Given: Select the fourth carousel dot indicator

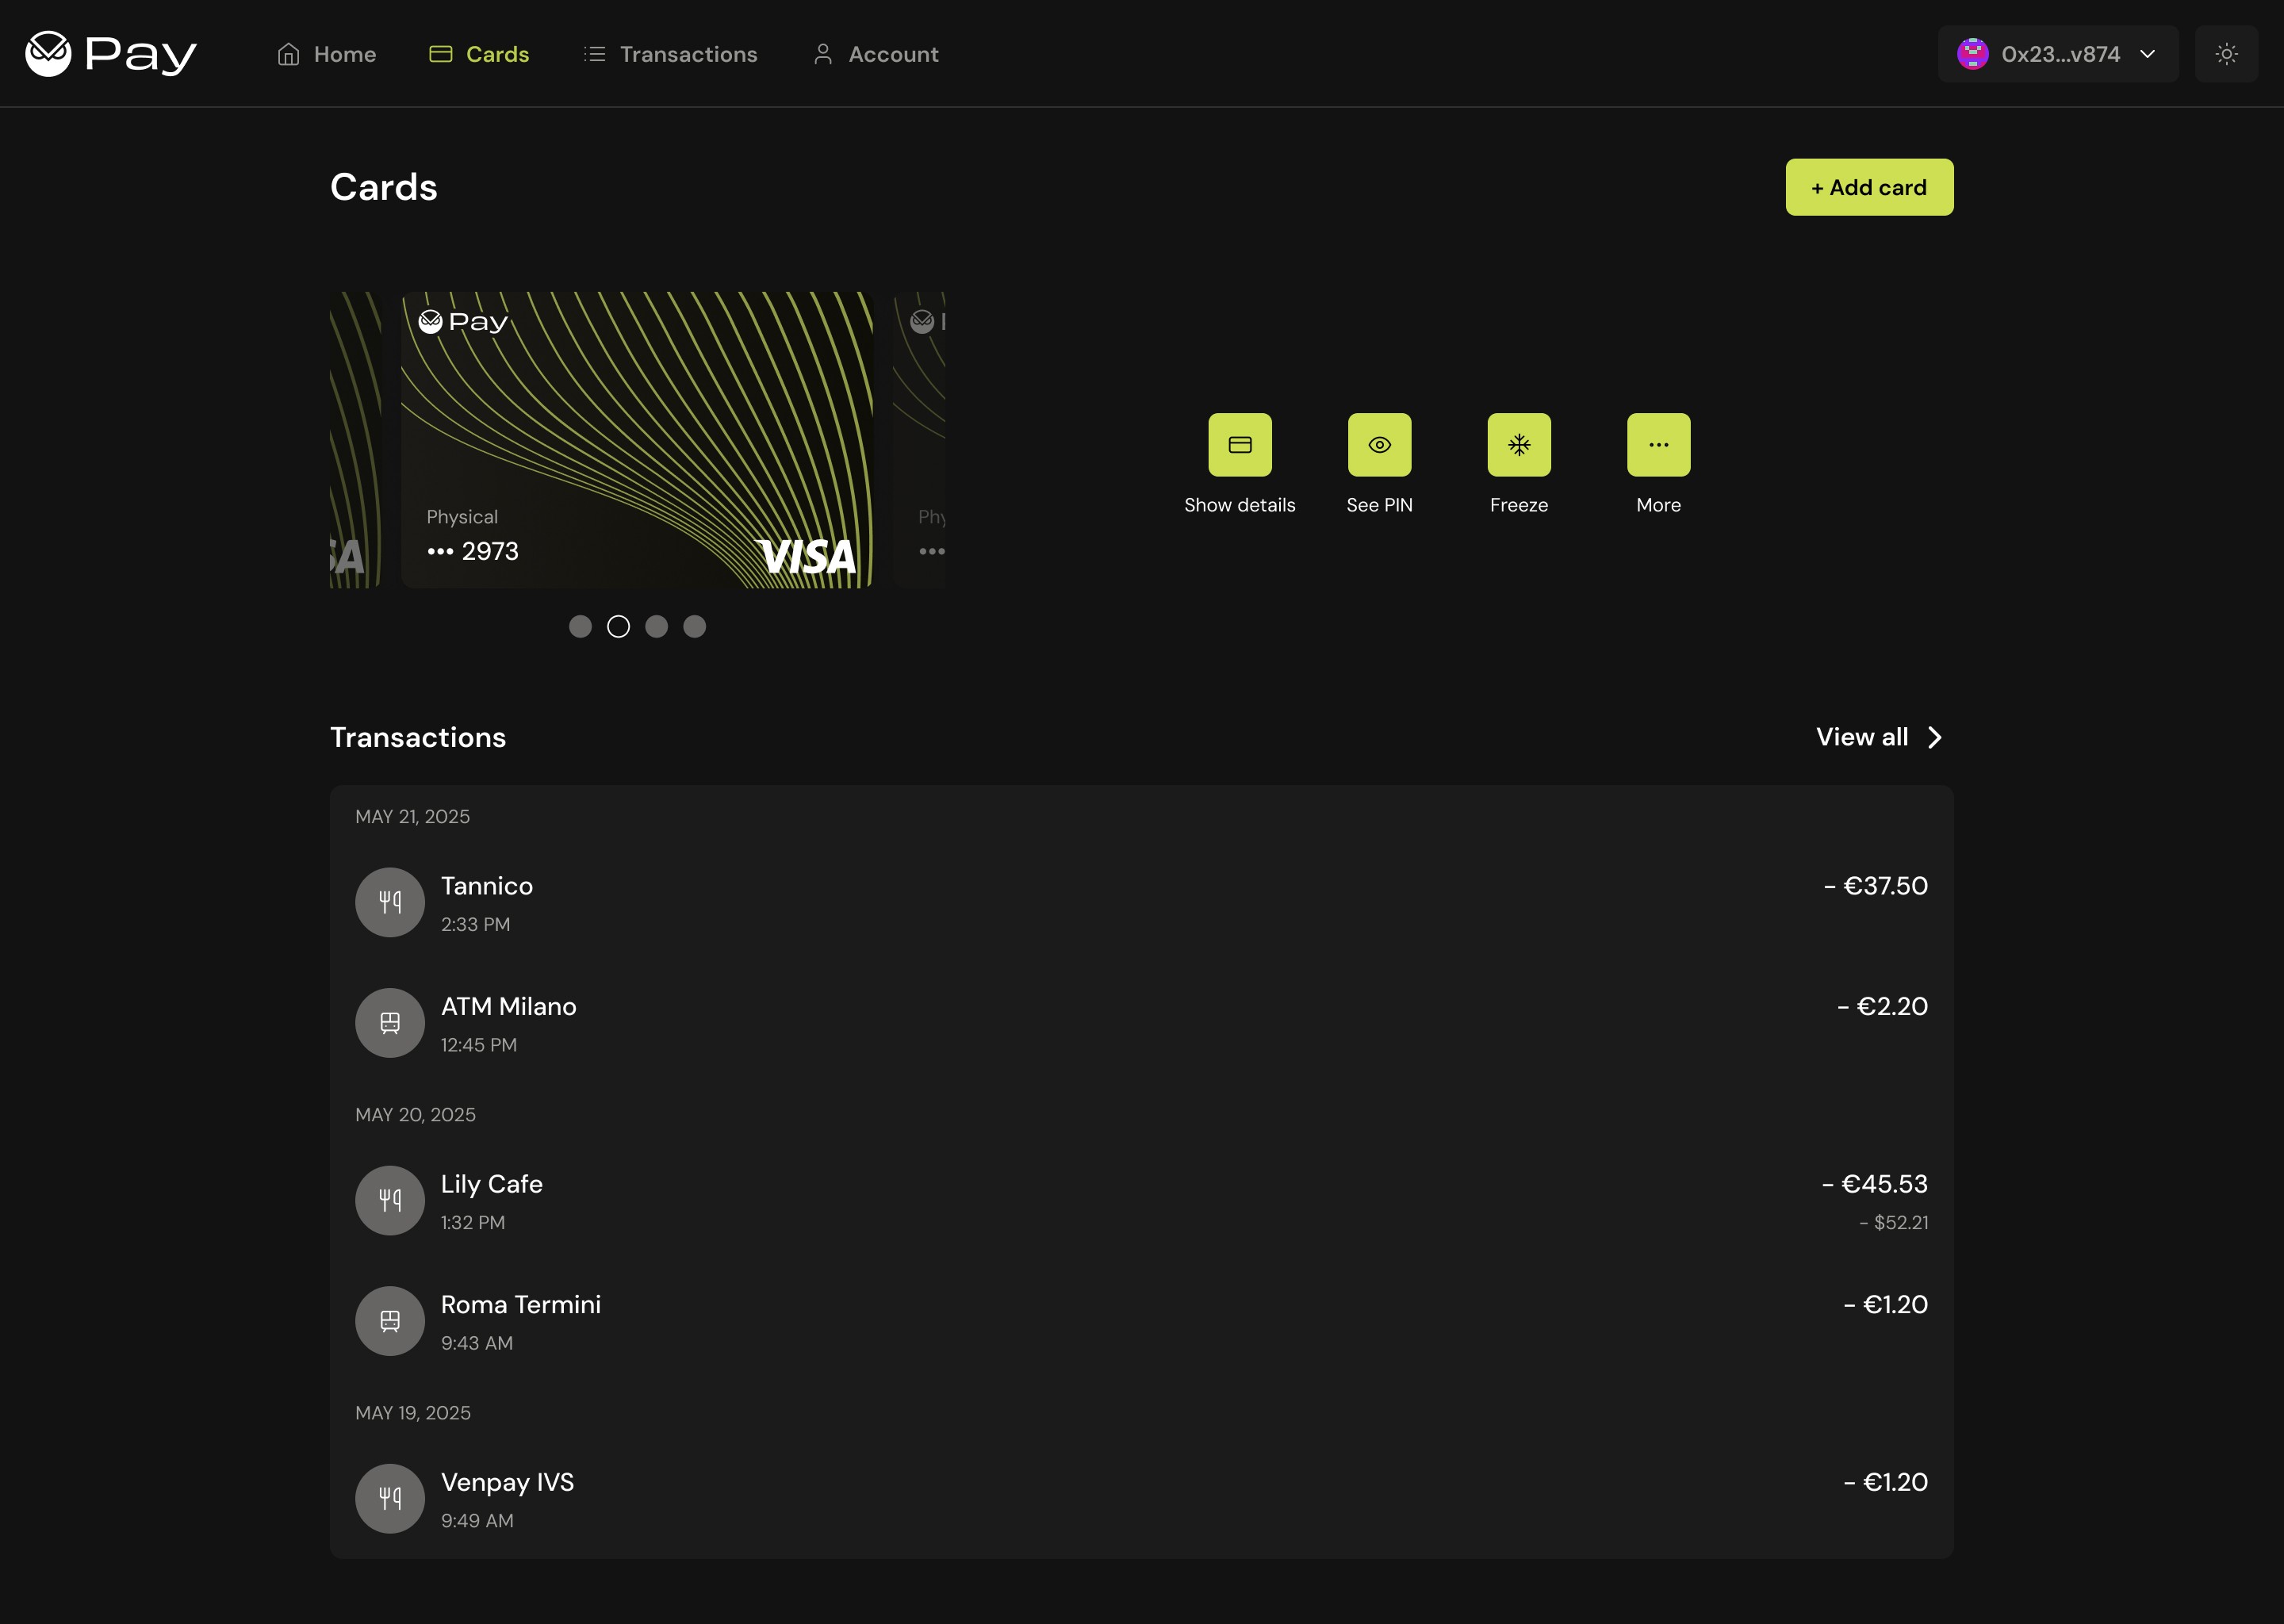Looking at the screenshot, I should point(694,626).
